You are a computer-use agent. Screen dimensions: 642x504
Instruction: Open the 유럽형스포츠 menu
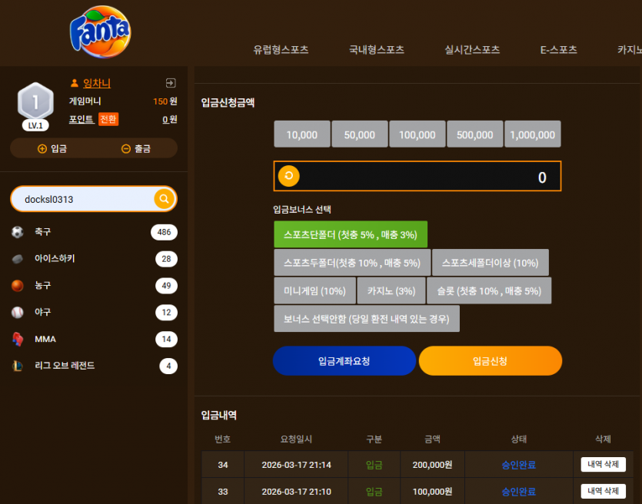pos(281,49)
